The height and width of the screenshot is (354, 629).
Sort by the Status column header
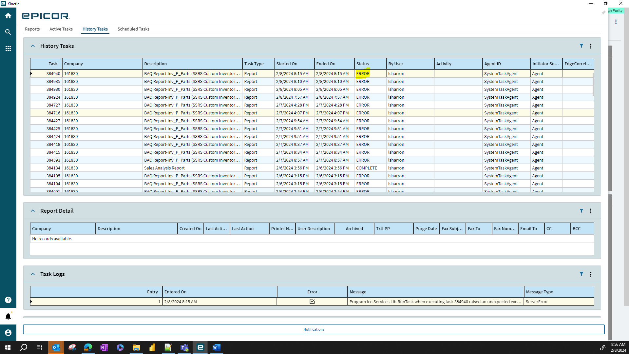click(370, 64)
